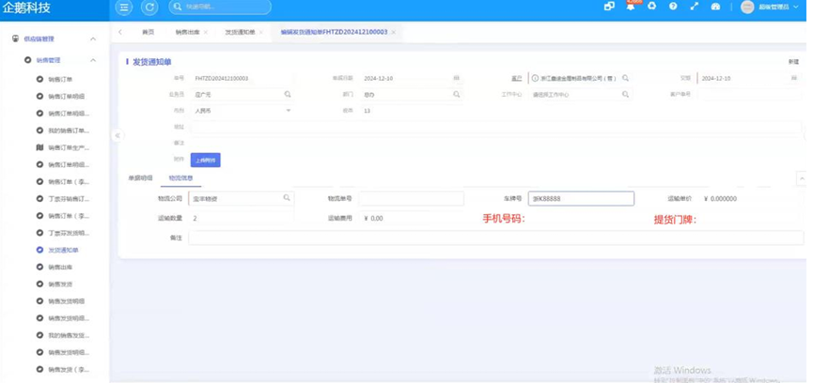Click the 运输数量 field showing 2

(242, 219)
